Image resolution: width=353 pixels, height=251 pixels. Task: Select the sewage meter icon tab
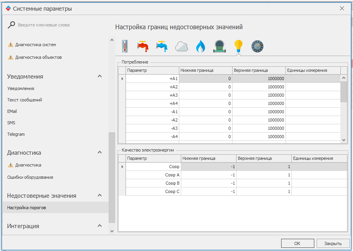(x=220, y=46)
